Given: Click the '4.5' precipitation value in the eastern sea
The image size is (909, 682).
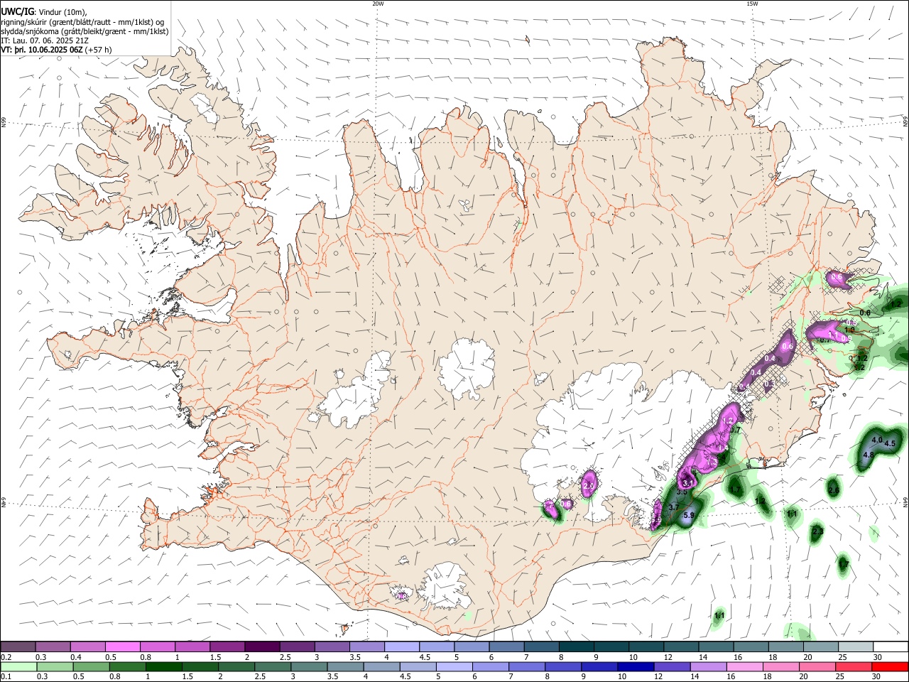Looking at the screenshot, I should point(890,444).
